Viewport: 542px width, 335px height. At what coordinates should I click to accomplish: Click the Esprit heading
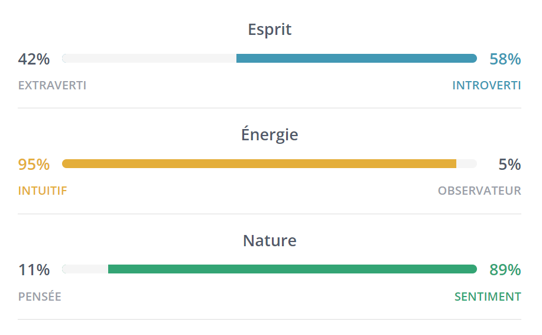tap(270, 30)
